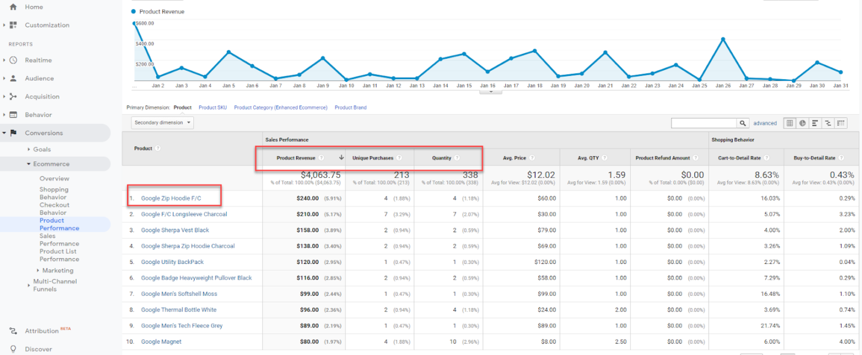
Task: Click the Realtime clock icon
Action: (13, 60)
